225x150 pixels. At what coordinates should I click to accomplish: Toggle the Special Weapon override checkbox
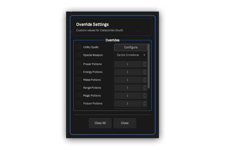79,55
